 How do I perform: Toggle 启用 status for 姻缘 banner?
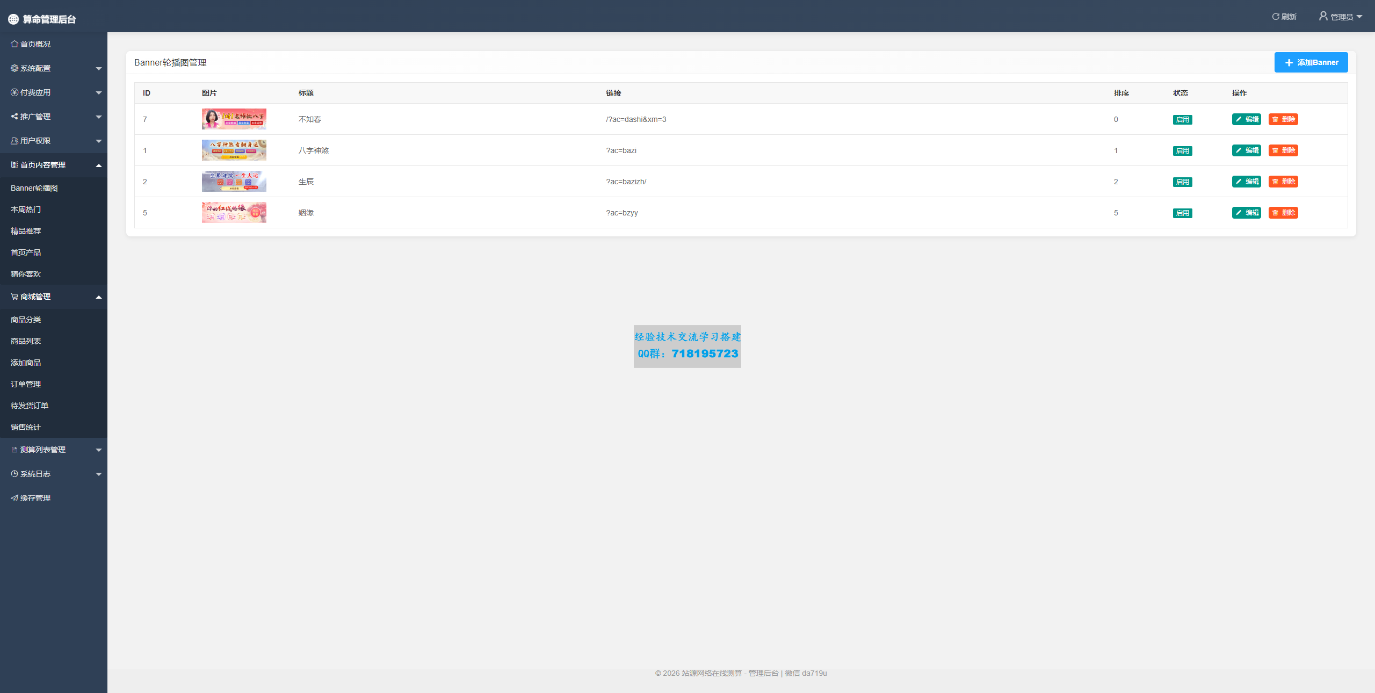pyautogui.click(x=1182, y=213)
